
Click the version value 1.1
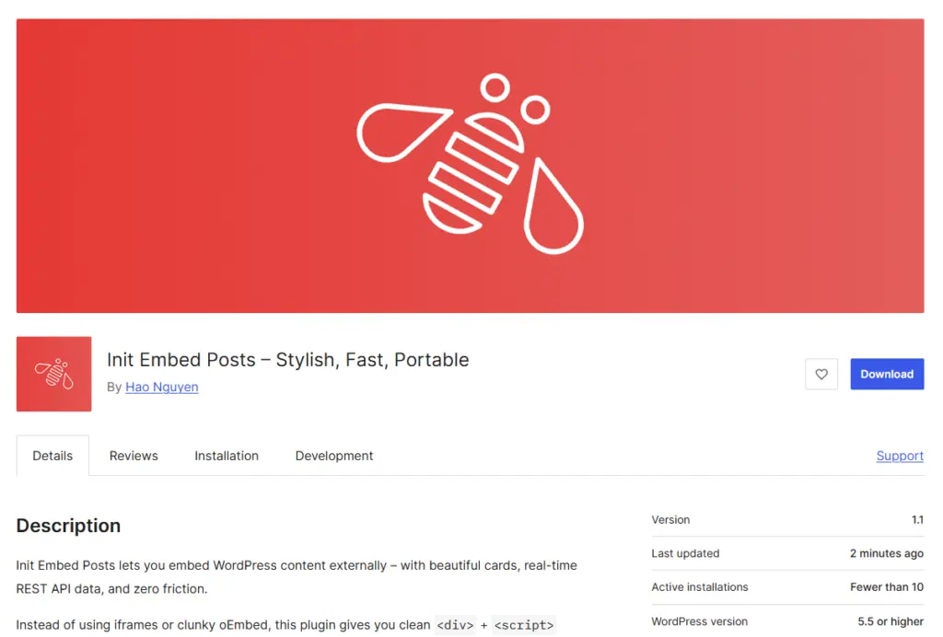917,520
